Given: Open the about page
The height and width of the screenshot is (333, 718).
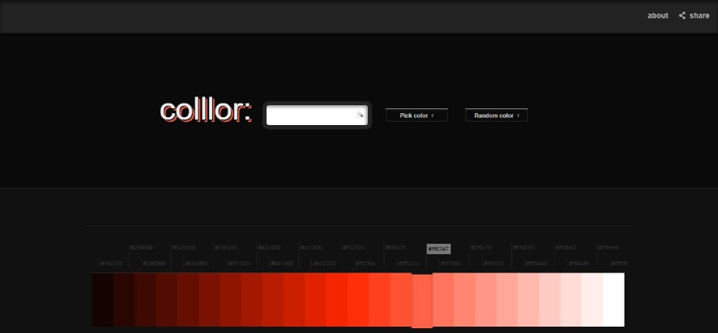Looking at the screenshot, I should (x=657, y=16).
